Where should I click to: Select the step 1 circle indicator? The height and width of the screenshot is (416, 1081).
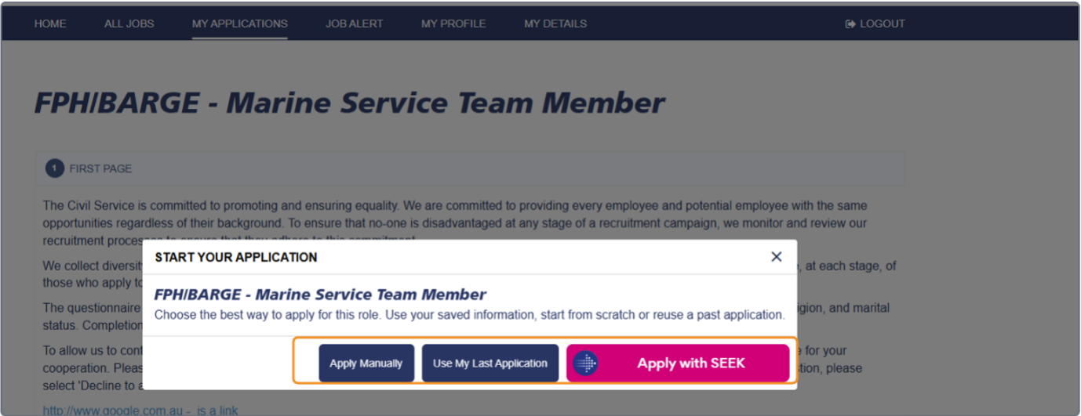[x=54, y=168]
